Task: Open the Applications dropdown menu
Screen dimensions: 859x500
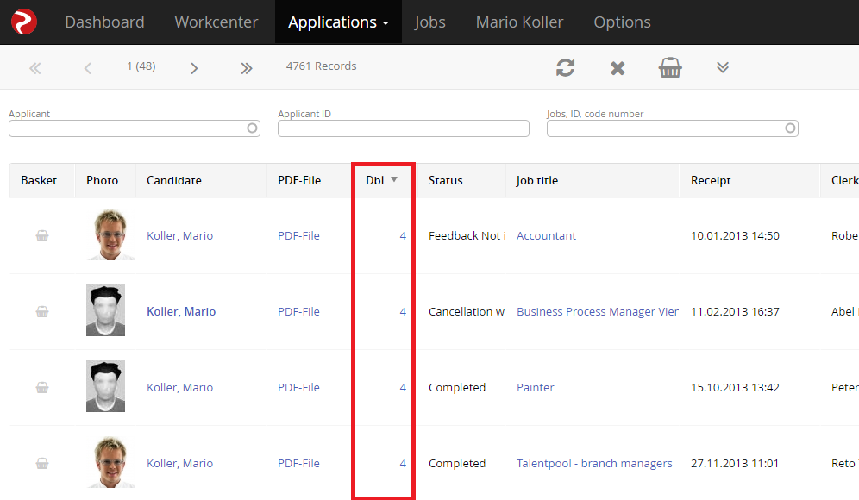Action: pos(339,22)
